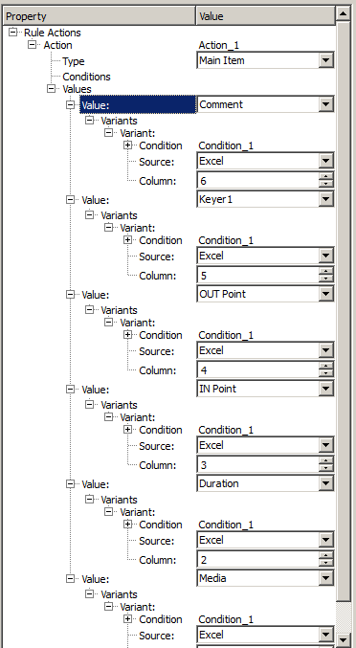Collapse the Action node
Viewport: 356px width, 648px height.
point(33,45)
